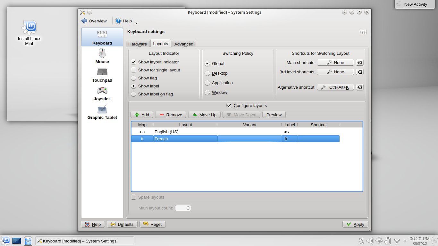
Task: Open the Linux Mint start menu
Action: pos(5,241)
